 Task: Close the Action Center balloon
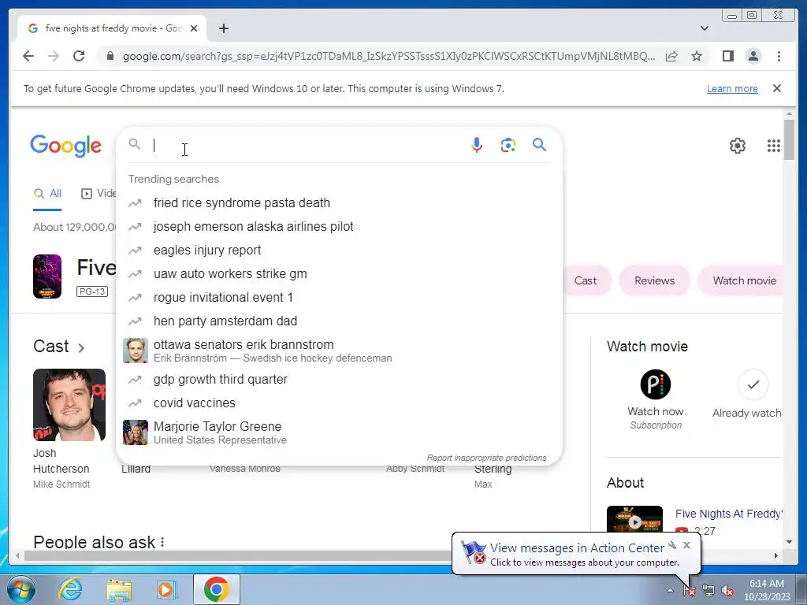point(686,545)
